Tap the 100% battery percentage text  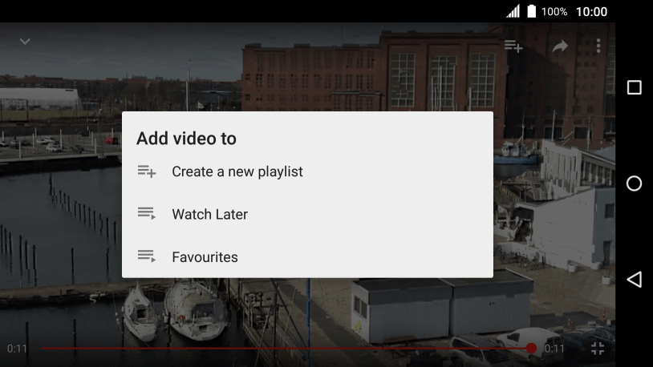[554, 12]
